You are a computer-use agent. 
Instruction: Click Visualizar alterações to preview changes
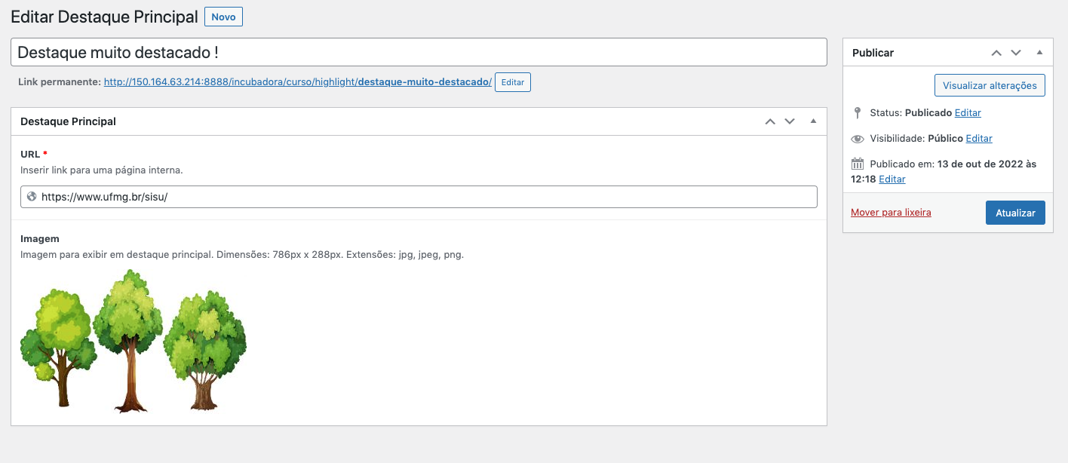click(990, 85)
